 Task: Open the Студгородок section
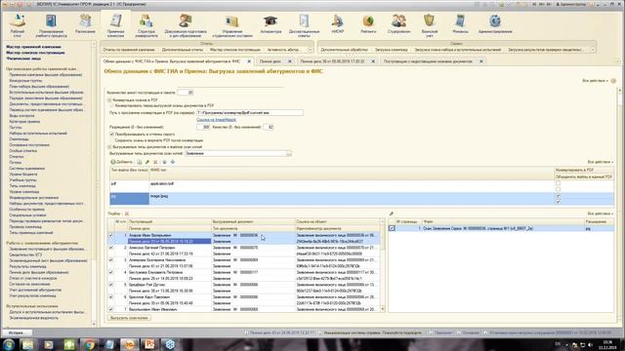[x=398, y=23]
